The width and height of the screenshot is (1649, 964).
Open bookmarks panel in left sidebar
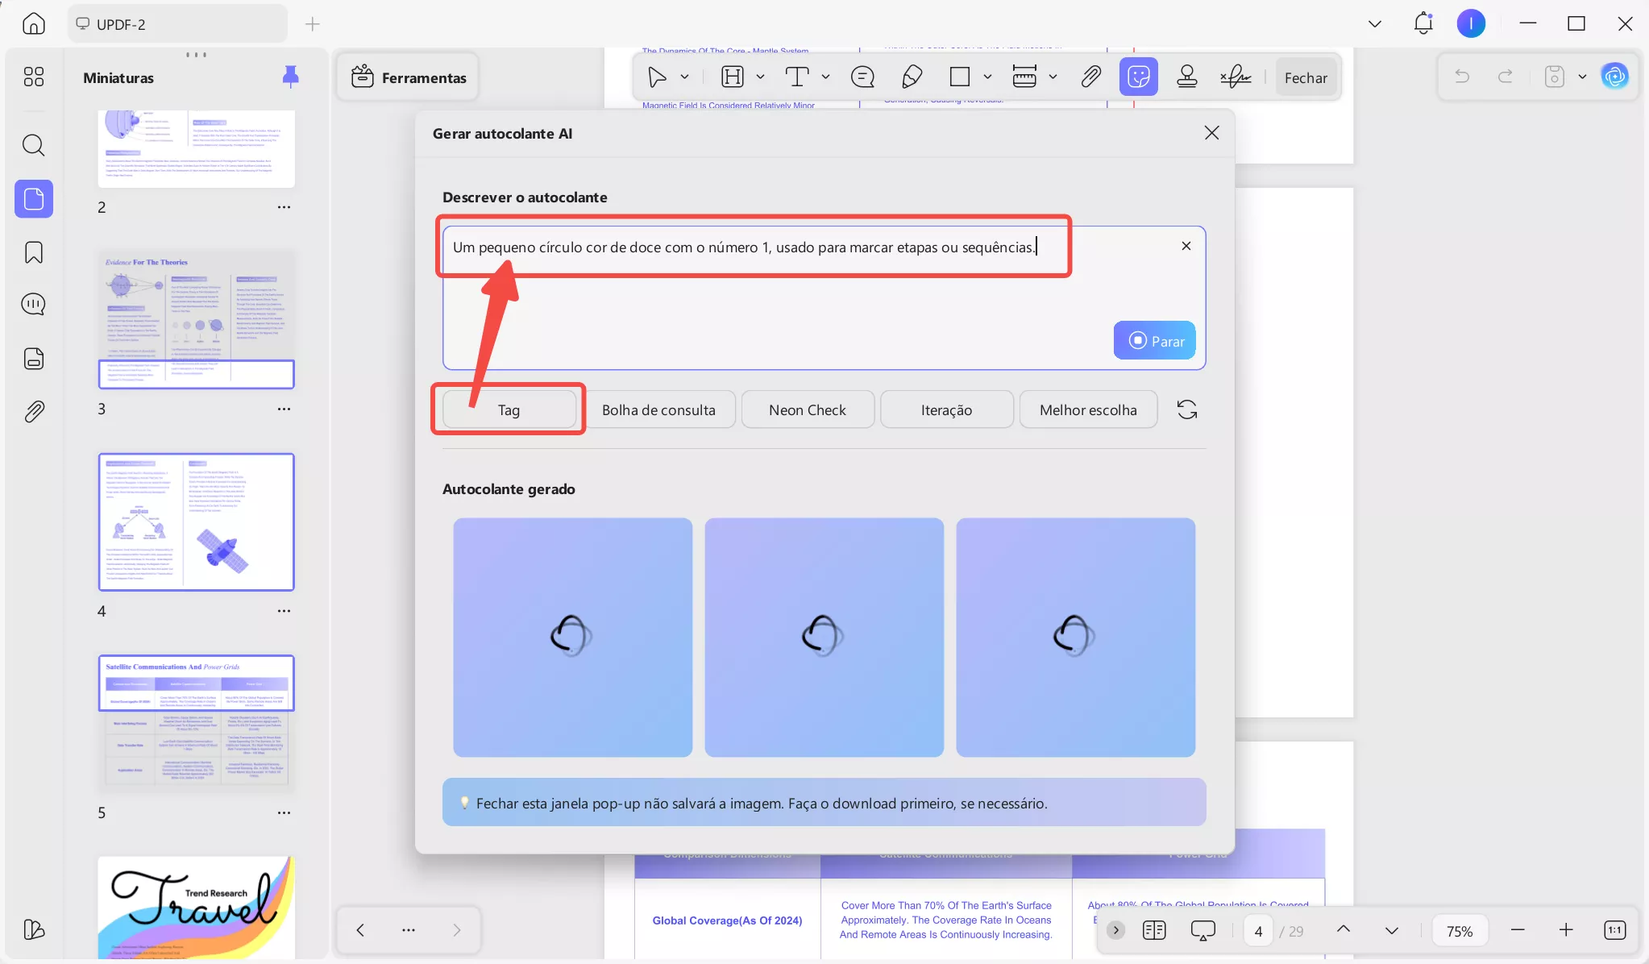[x=34, y=253]
